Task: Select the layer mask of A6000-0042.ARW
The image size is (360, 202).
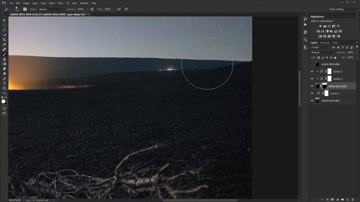Action: click(x=325, y=86)
